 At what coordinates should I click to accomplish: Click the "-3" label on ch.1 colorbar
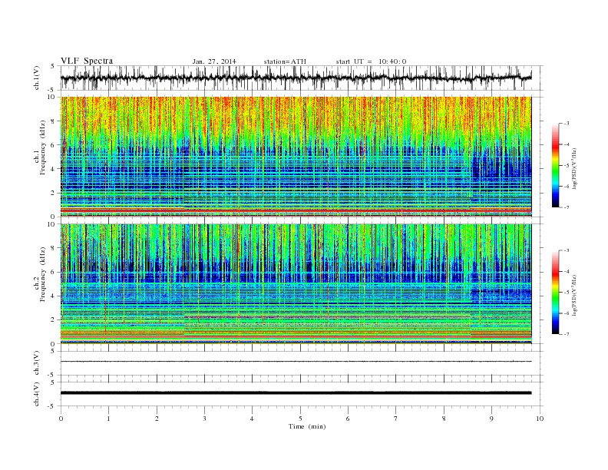point(566,124)
